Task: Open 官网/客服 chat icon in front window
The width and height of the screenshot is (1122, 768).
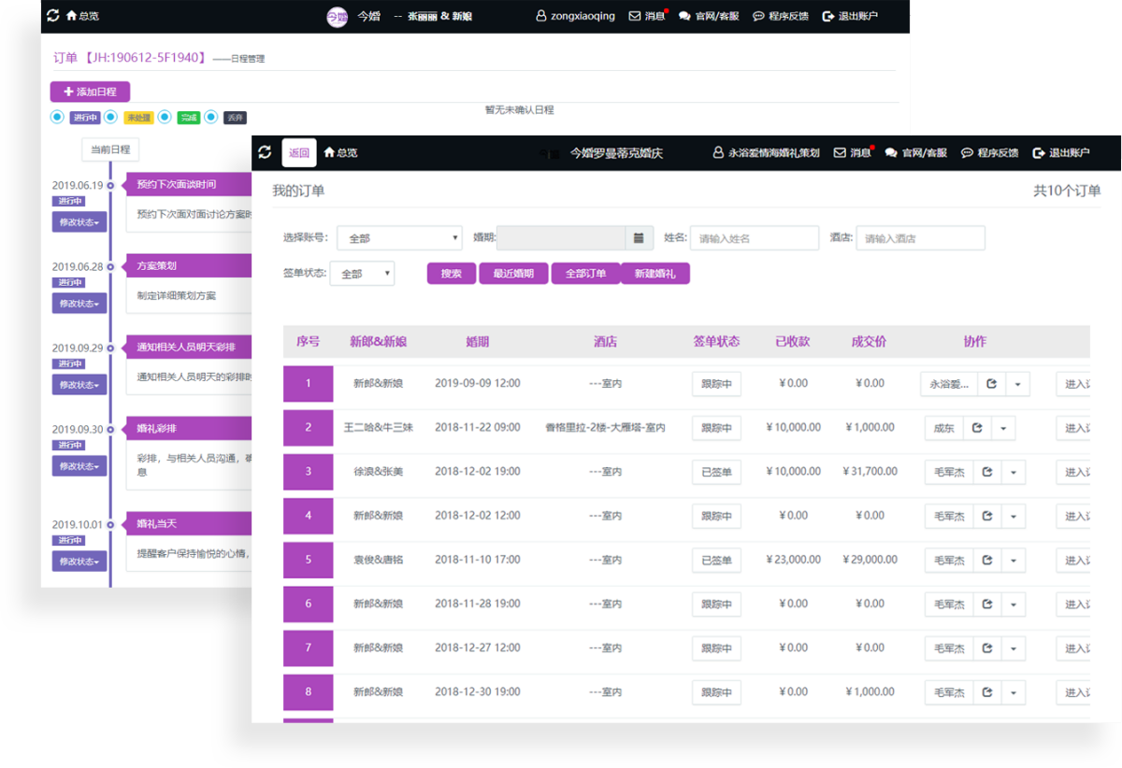Action: [x=891, y=152]
